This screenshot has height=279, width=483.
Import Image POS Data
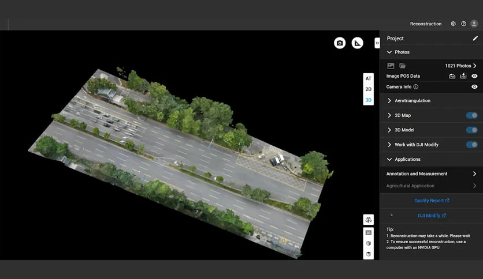pos(452,76)
